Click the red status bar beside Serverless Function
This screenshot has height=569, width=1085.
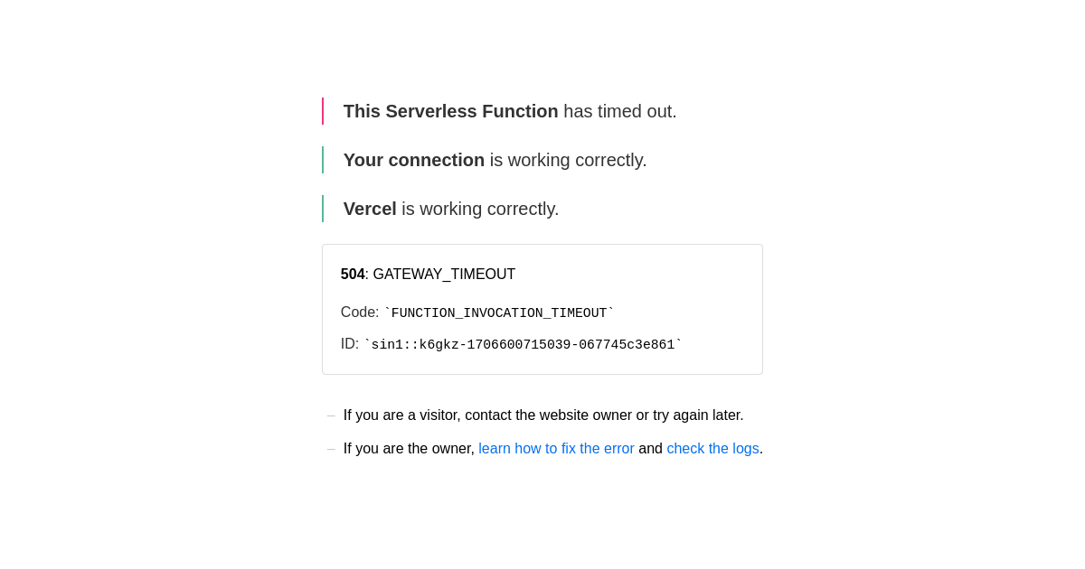click(323, 111)
